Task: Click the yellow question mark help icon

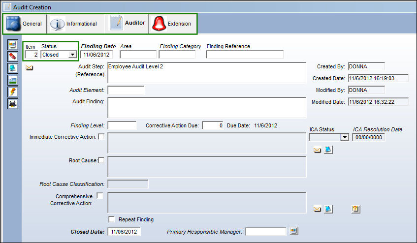Action: 356,209
